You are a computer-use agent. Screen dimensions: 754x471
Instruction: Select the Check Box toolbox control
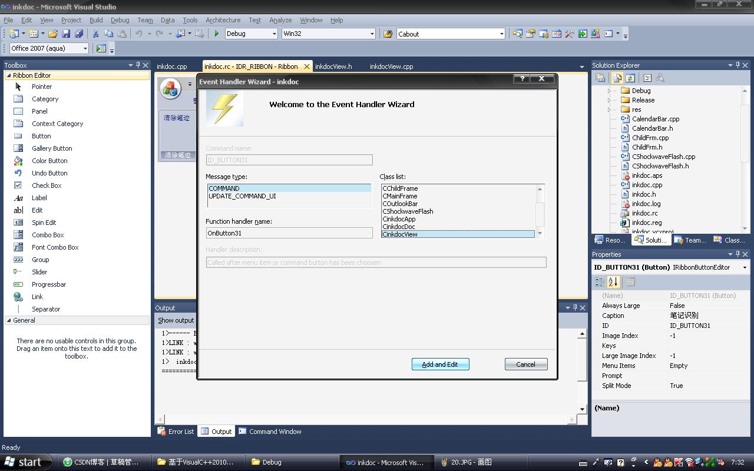(x=47, y=185)
